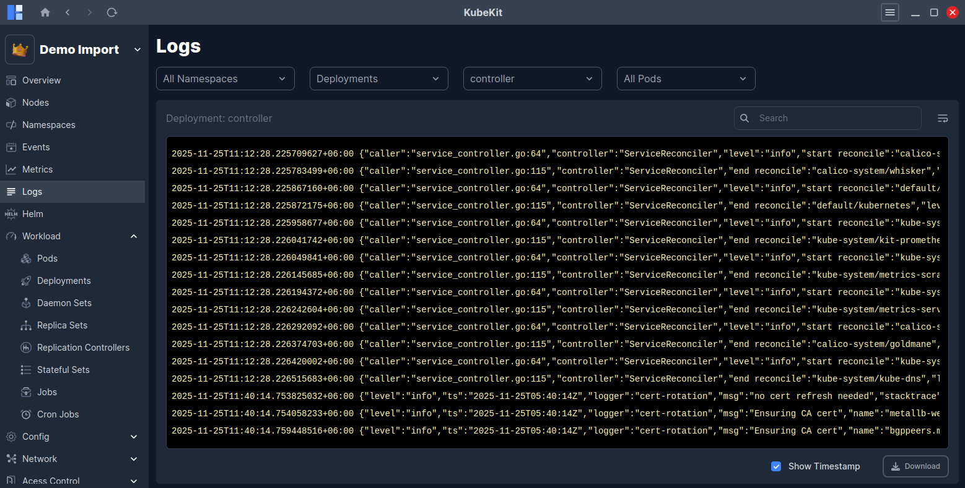
Task: Open the Deployments resource type dropdown
Action: pyautogui.click(x=378, y=79)
